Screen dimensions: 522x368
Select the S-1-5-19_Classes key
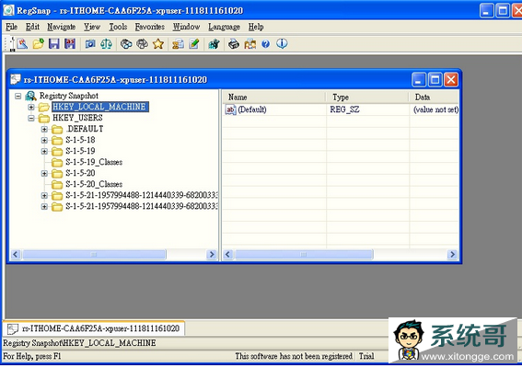tap(94, 162)
